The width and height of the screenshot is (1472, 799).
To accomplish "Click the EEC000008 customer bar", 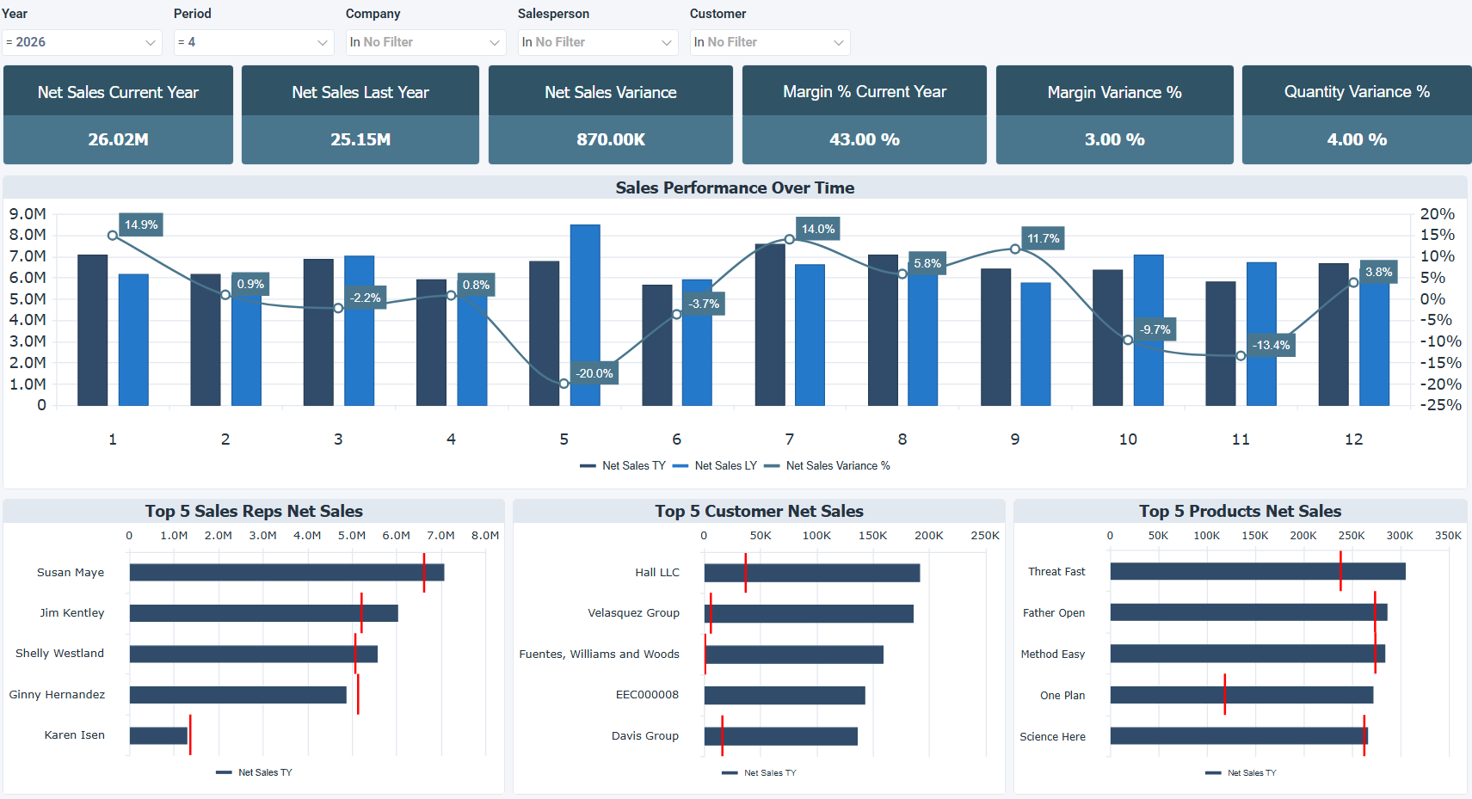I will (x=785, y=695).
